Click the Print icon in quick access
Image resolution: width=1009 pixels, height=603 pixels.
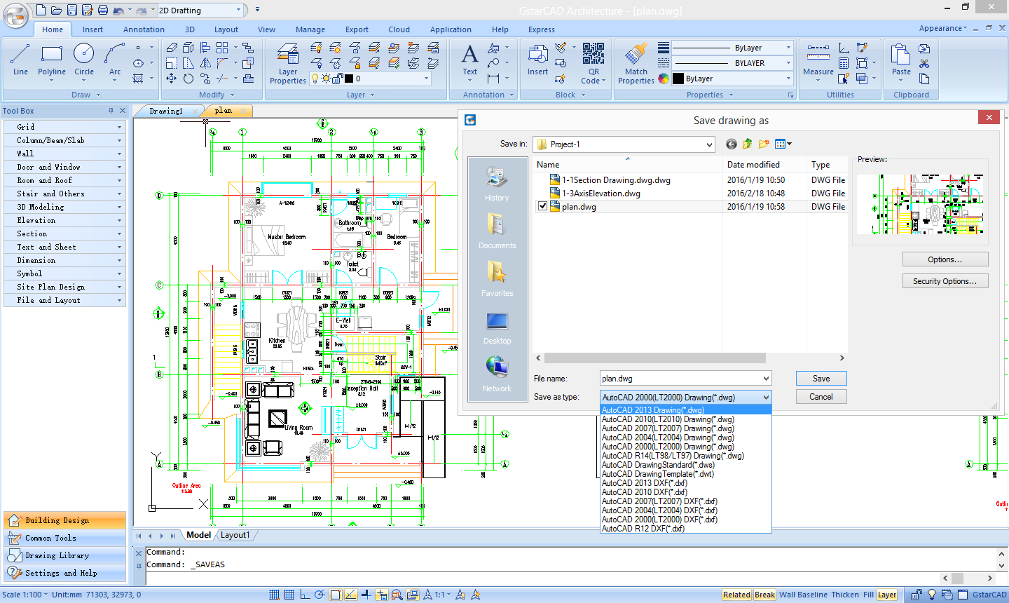103,10
